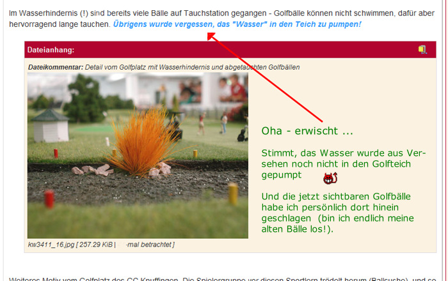448x281 pixels.
Task: Open the golf course attachment image
Action: 137,155
